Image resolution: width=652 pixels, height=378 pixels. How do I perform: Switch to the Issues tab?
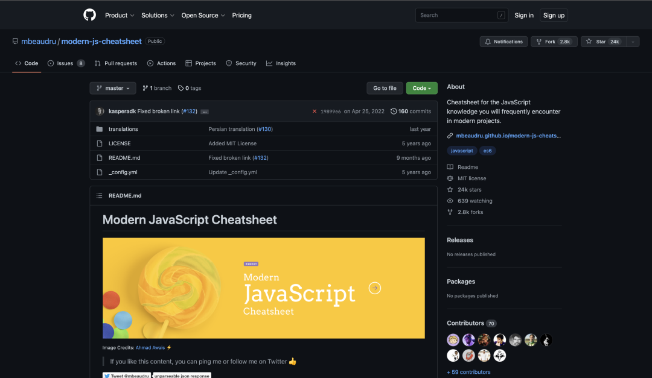[66, 63]
